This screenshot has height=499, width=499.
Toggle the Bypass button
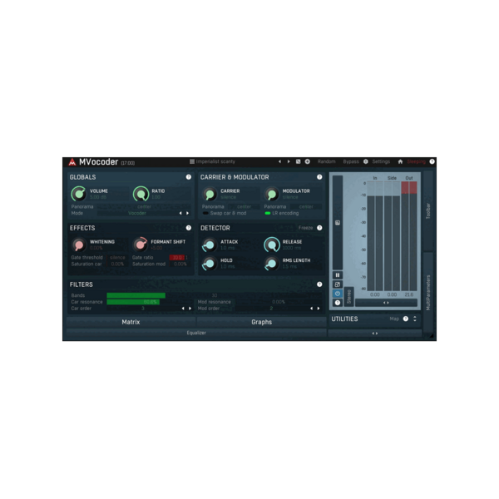pyautogui.click(x=351, y=161)
